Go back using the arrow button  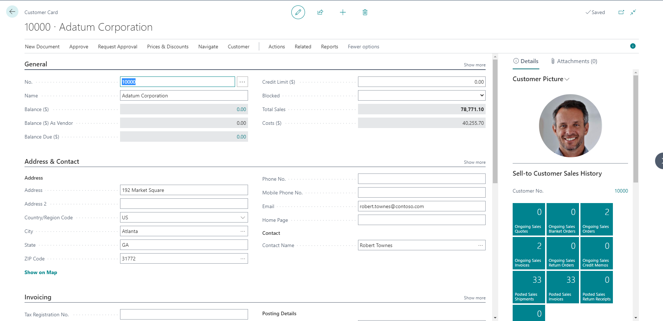point(12,12)
